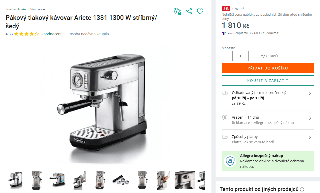
Task: Open the Ariete brand link
Action: 22,9
